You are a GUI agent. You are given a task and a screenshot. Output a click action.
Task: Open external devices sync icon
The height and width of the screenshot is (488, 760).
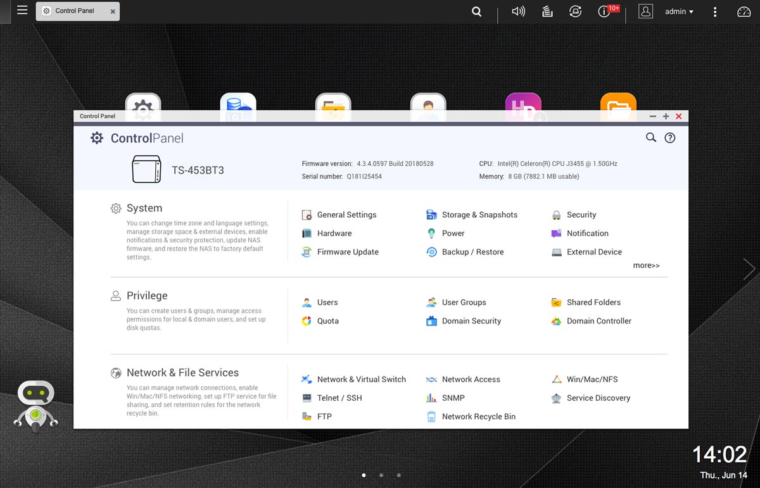point(575,11)
